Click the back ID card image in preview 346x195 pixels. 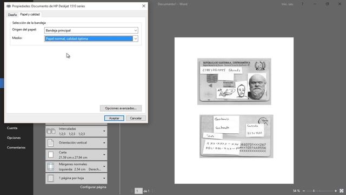tap(236, 136)
